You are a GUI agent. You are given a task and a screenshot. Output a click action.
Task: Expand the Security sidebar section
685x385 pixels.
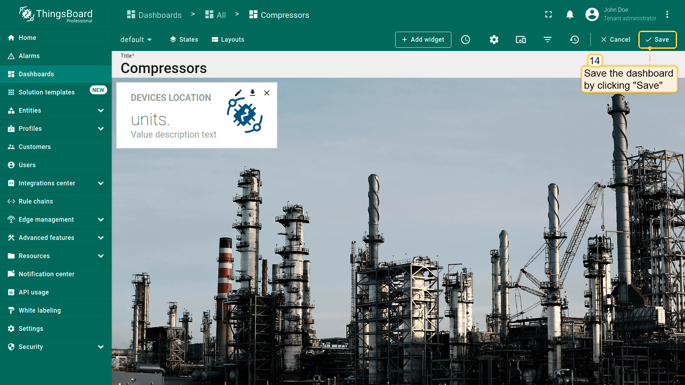coord(101,347)
